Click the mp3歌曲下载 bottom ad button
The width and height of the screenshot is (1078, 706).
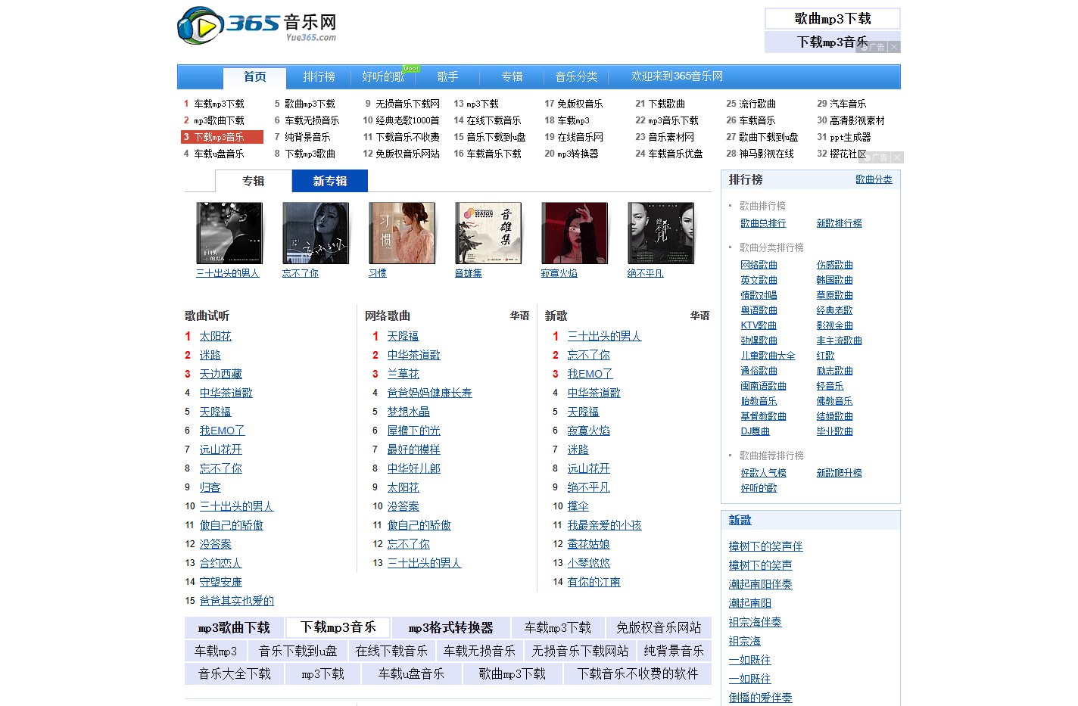pos(234,627)
